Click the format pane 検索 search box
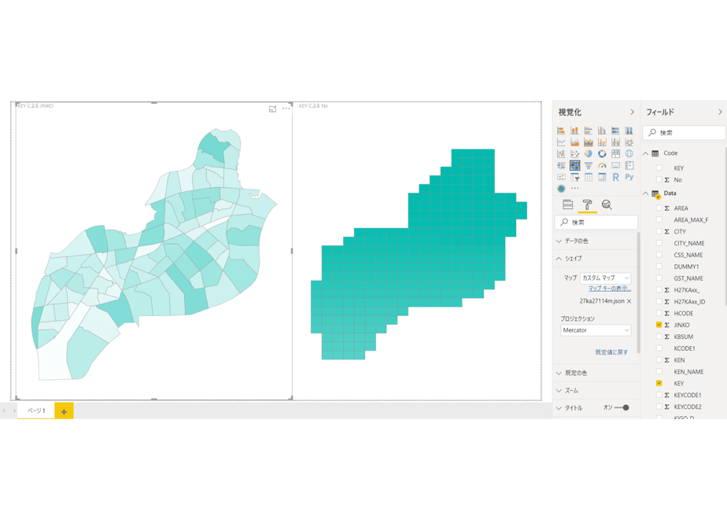 coord(596,223)
